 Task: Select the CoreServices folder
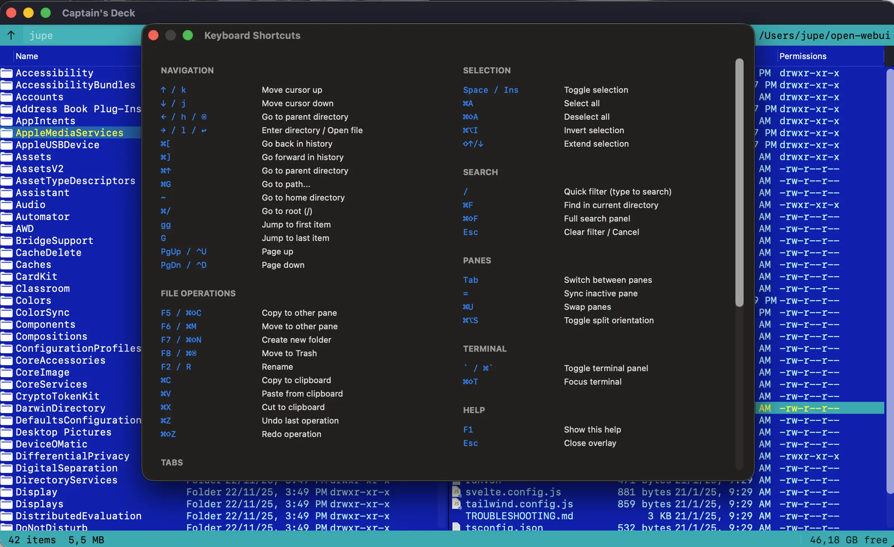pos(52,384)
